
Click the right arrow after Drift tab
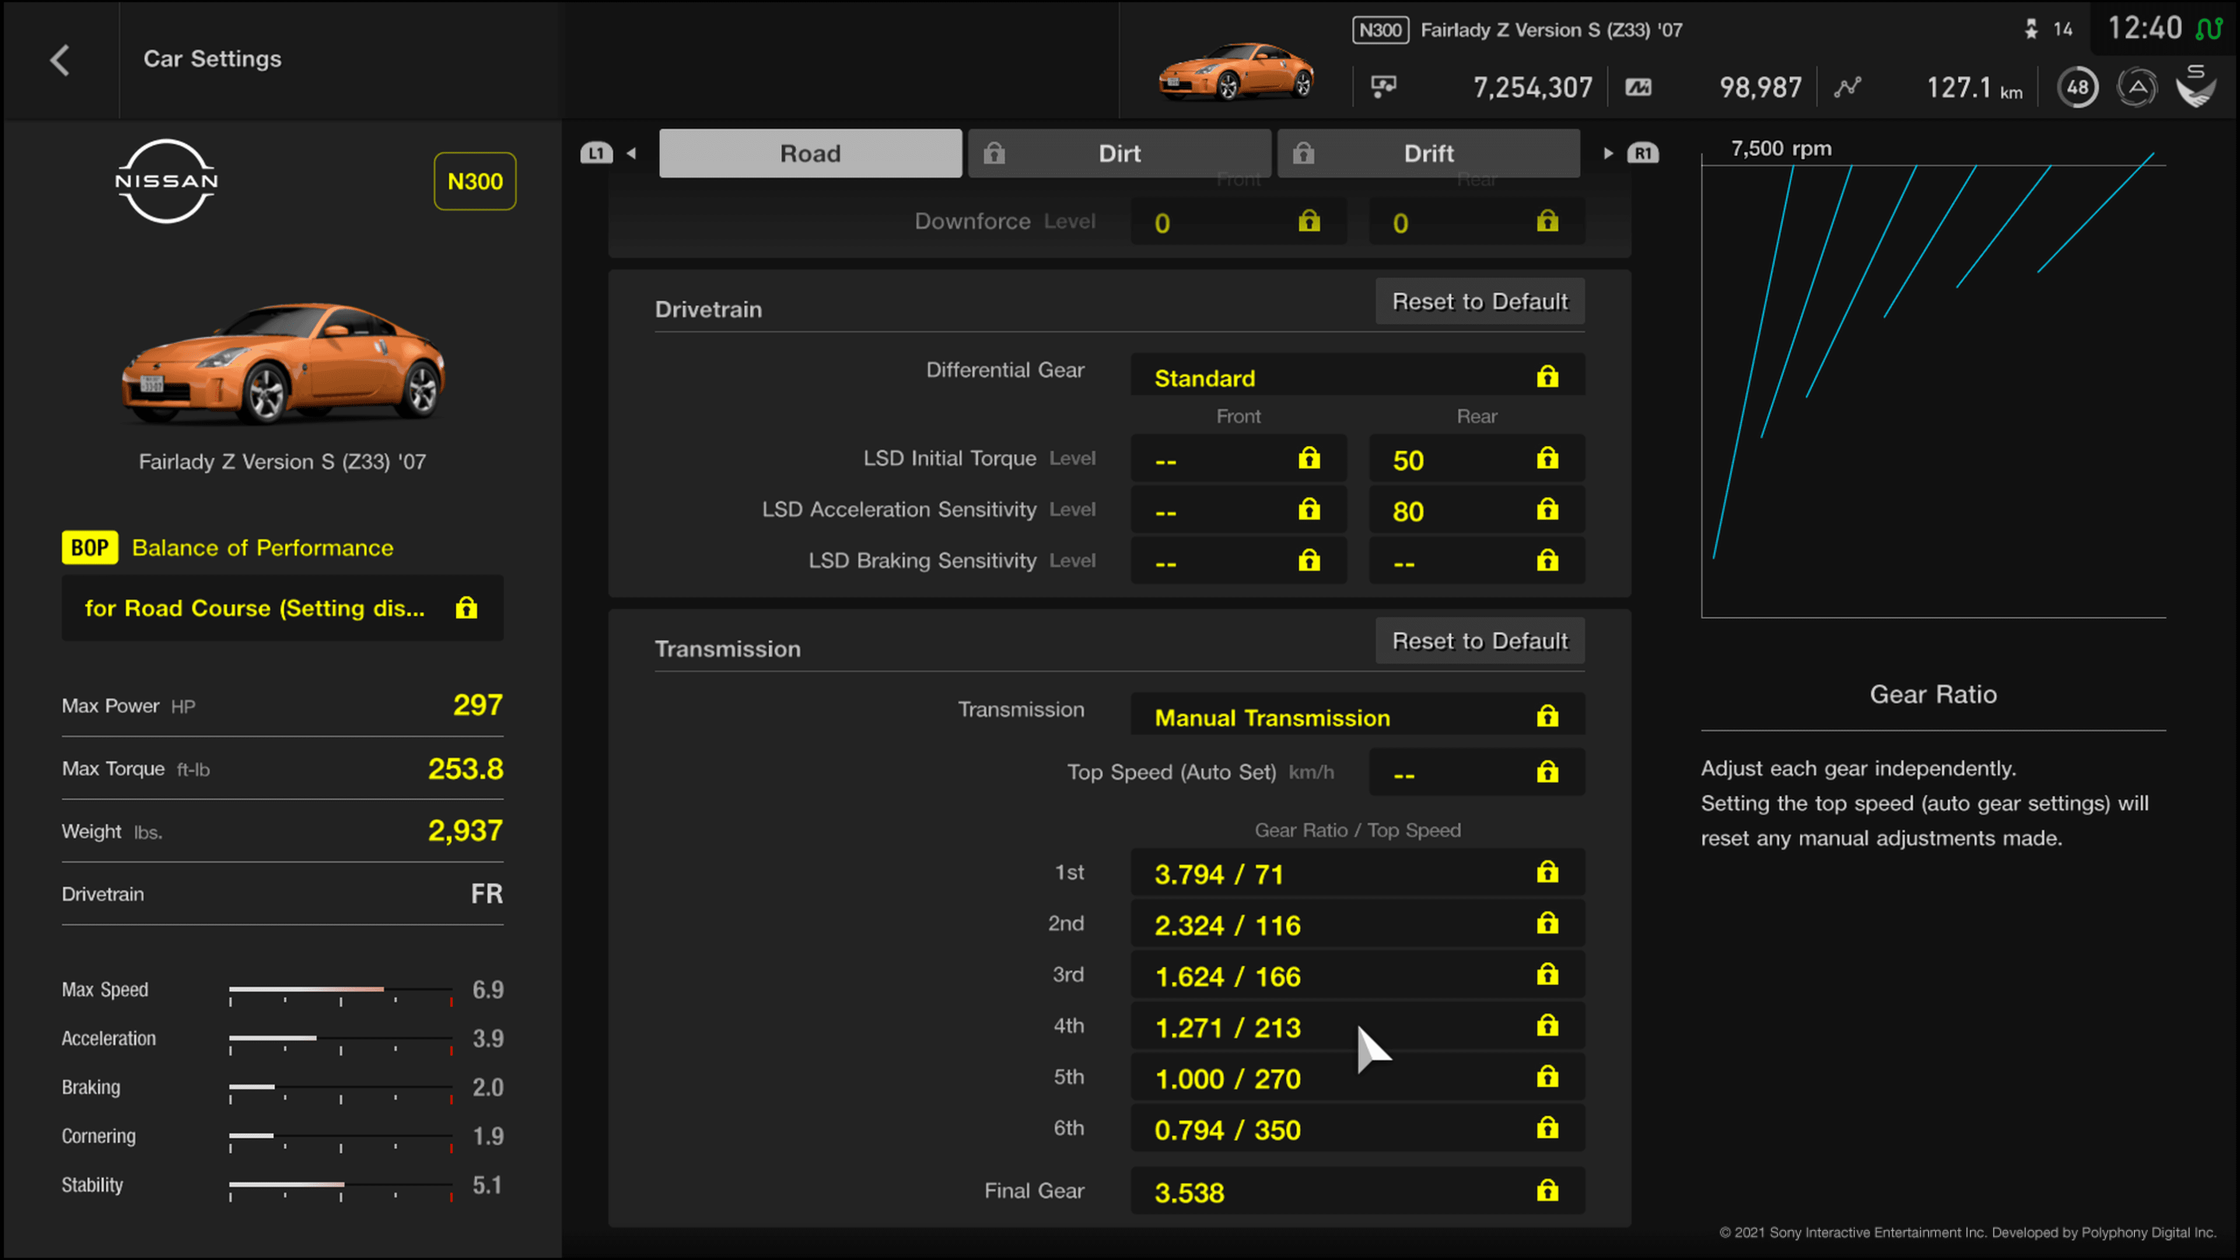[1608, 153]
